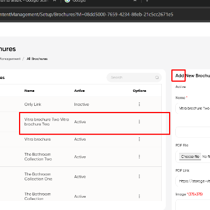Open three-dot options for Vitra brochure row
The image size is (210, 210).
(x=139, y=139)
